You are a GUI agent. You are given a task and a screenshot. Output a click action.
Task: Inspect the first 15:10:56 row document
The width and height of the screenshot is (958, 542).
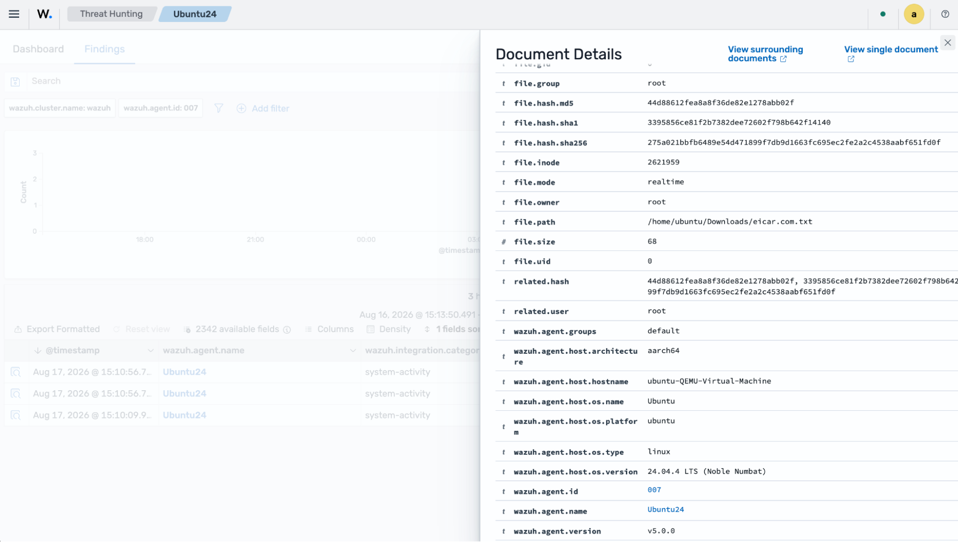(16, 372)
